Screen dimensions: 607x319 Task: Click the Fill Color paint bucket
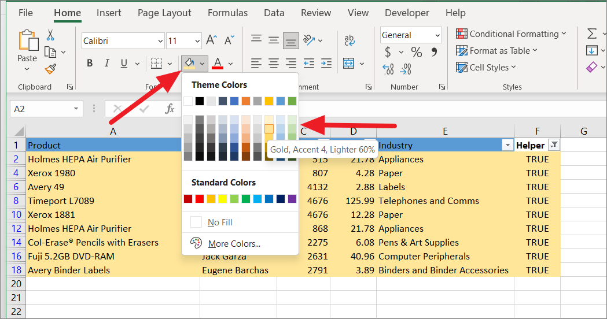tap(189, 64)
